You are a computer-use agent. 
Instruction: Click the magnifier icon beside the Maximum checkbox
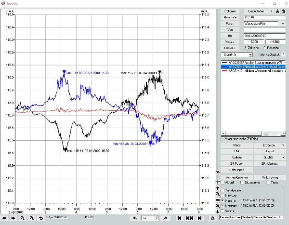pos(218,206)
